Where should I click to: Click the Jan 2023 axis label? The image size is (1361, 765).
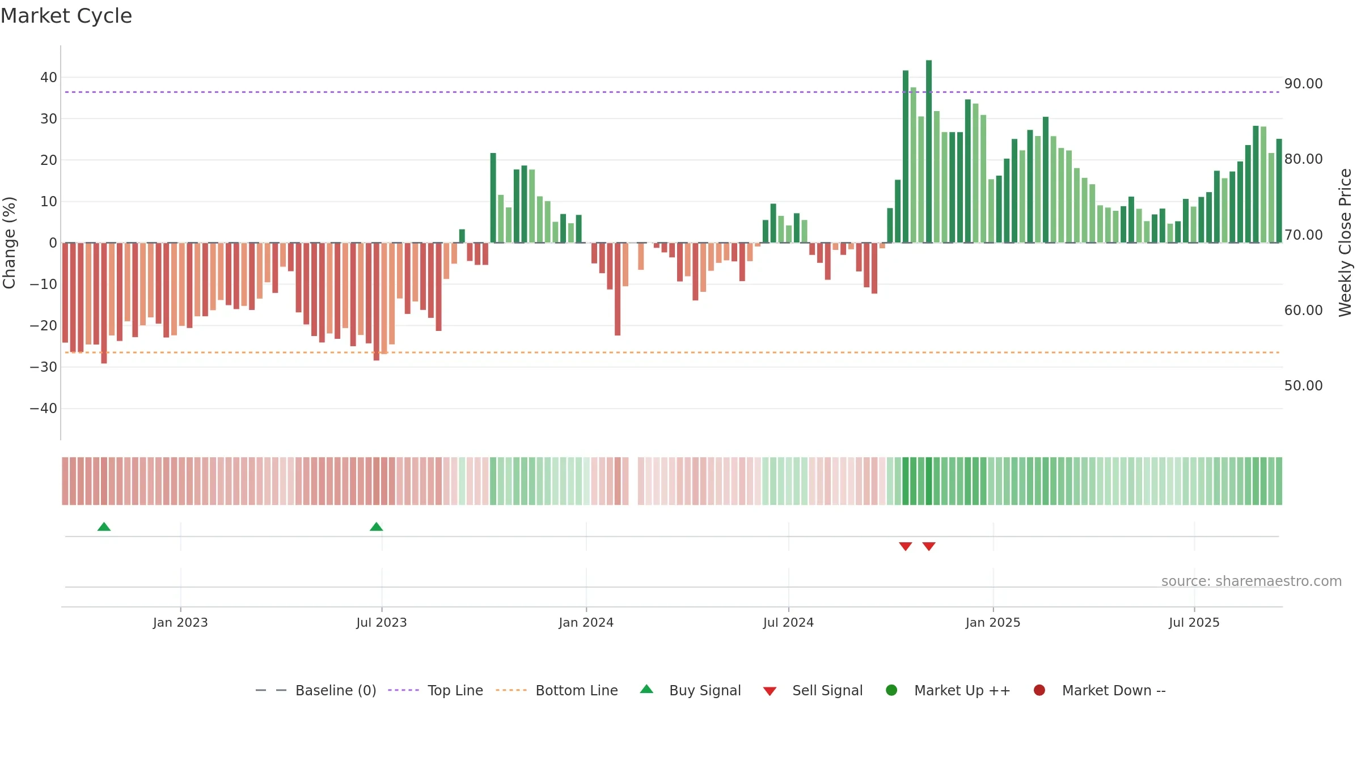pos(180,623)
